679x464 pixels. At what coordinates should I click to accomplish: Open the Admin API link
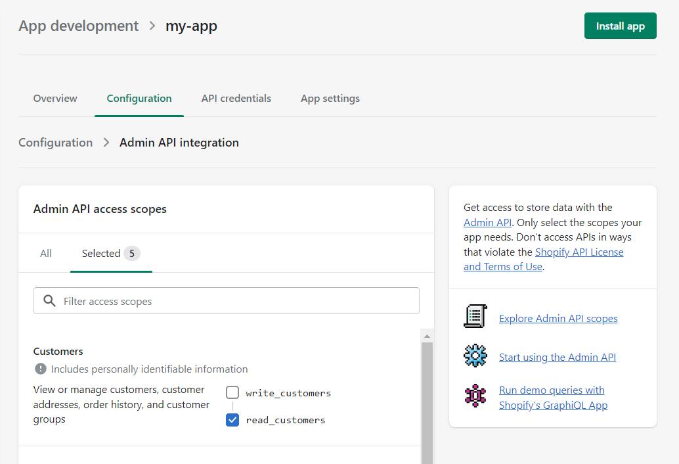[x=488, y=222]
